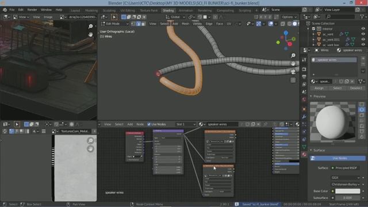Open the Christensen-Burley subsurface method dropdown
The height and width of the screenshot is (207, 368).
pyautogui.click(x=345, y=185)
